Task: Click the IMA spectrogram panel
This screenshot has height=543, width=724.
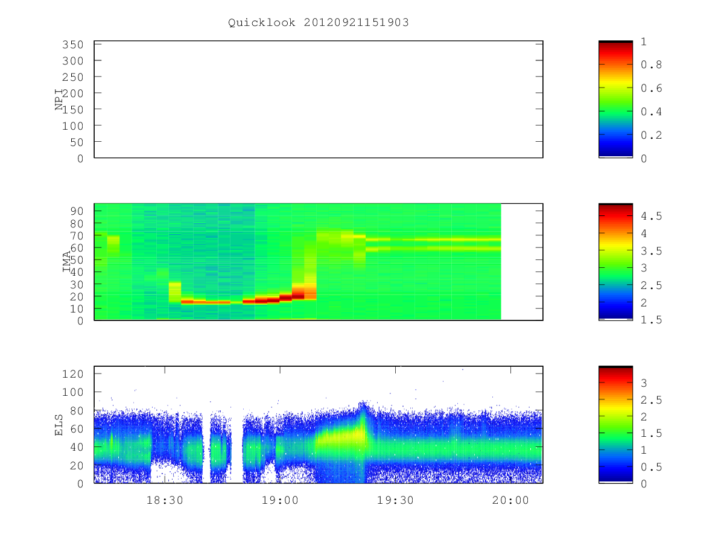Action: 319,262
